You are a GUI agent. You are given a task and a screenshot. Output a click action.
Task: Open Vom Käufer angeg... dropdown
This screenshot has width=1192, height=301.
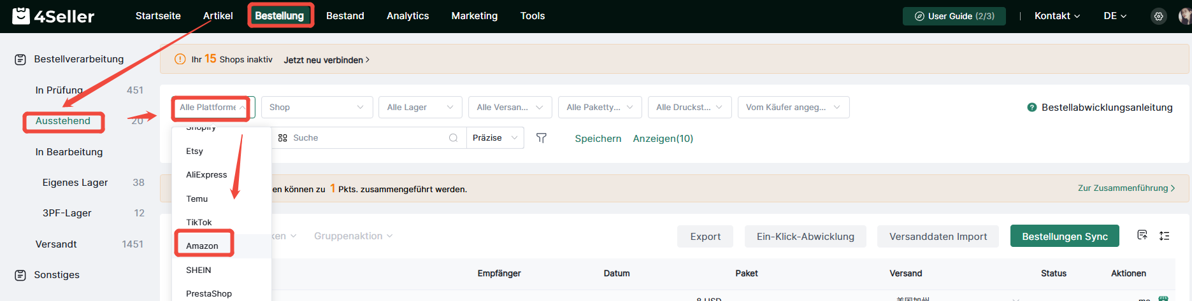(x=793, y=108)
